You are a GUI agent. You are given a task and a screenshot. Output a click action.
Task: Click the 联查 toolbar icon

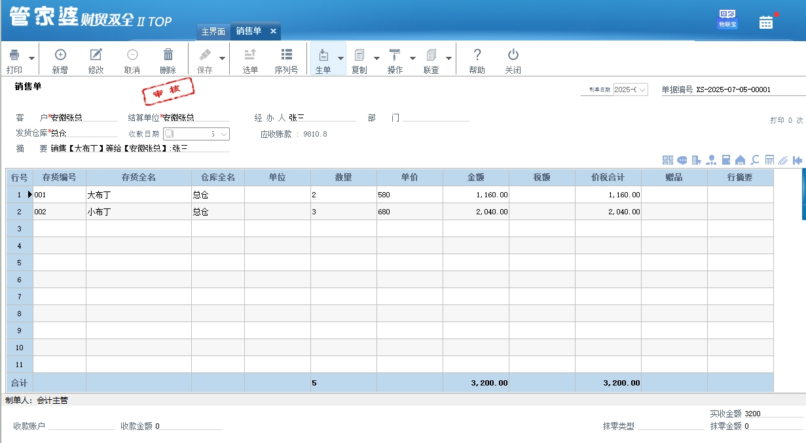click(x=431, y=55)
